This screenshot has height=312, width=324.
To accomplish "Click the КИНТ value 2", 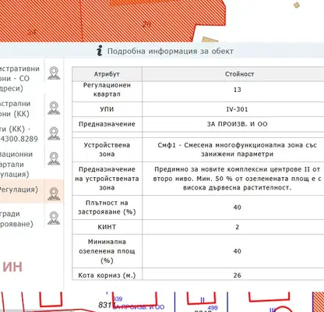I will (x=238, y=227).
